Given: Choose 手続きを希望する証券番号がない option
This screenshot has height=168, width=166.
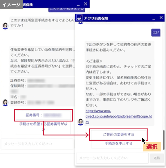Looking at the screenshot, I should click(43, 127).
